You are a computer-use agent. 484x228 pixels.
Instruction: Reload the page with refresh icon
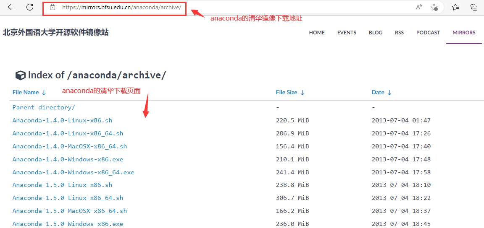[30, 8]
